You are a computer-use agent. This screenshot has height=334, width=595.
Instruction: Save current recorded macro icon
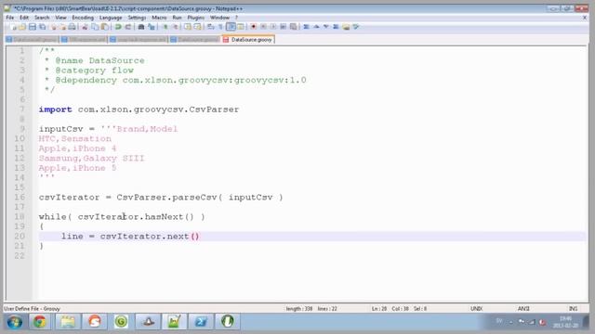[x=294, y=27]
